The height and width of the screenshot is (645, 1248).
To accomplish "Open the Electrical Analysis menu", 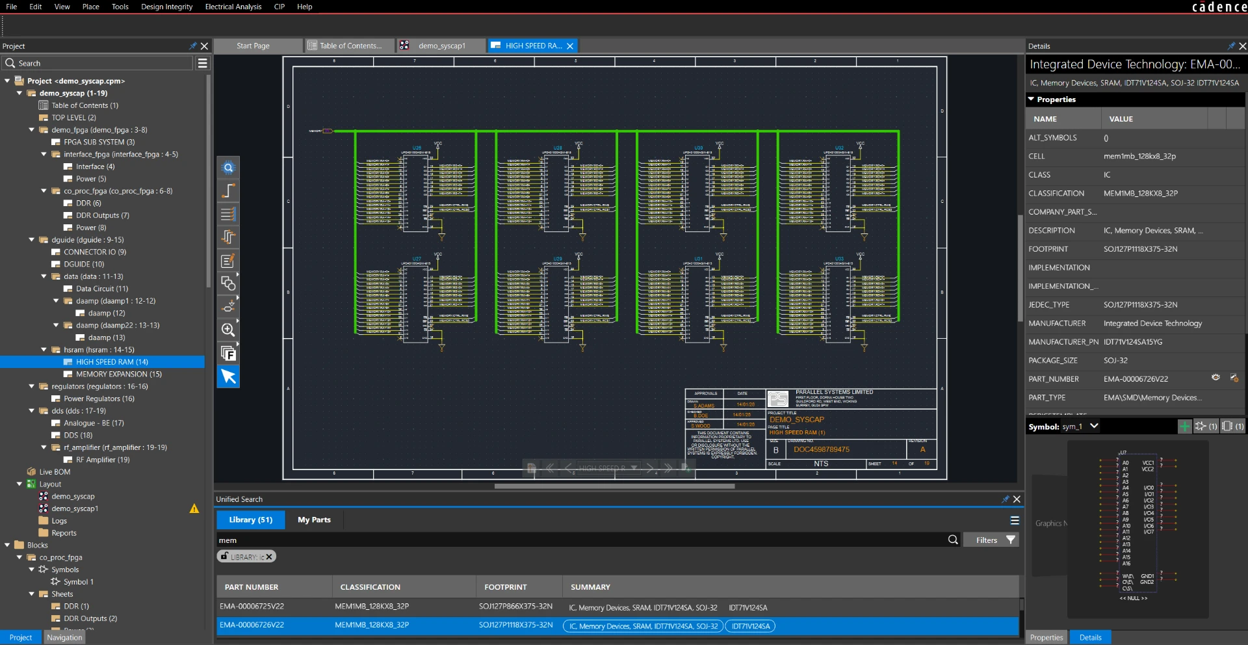I will tap(233, 7).
